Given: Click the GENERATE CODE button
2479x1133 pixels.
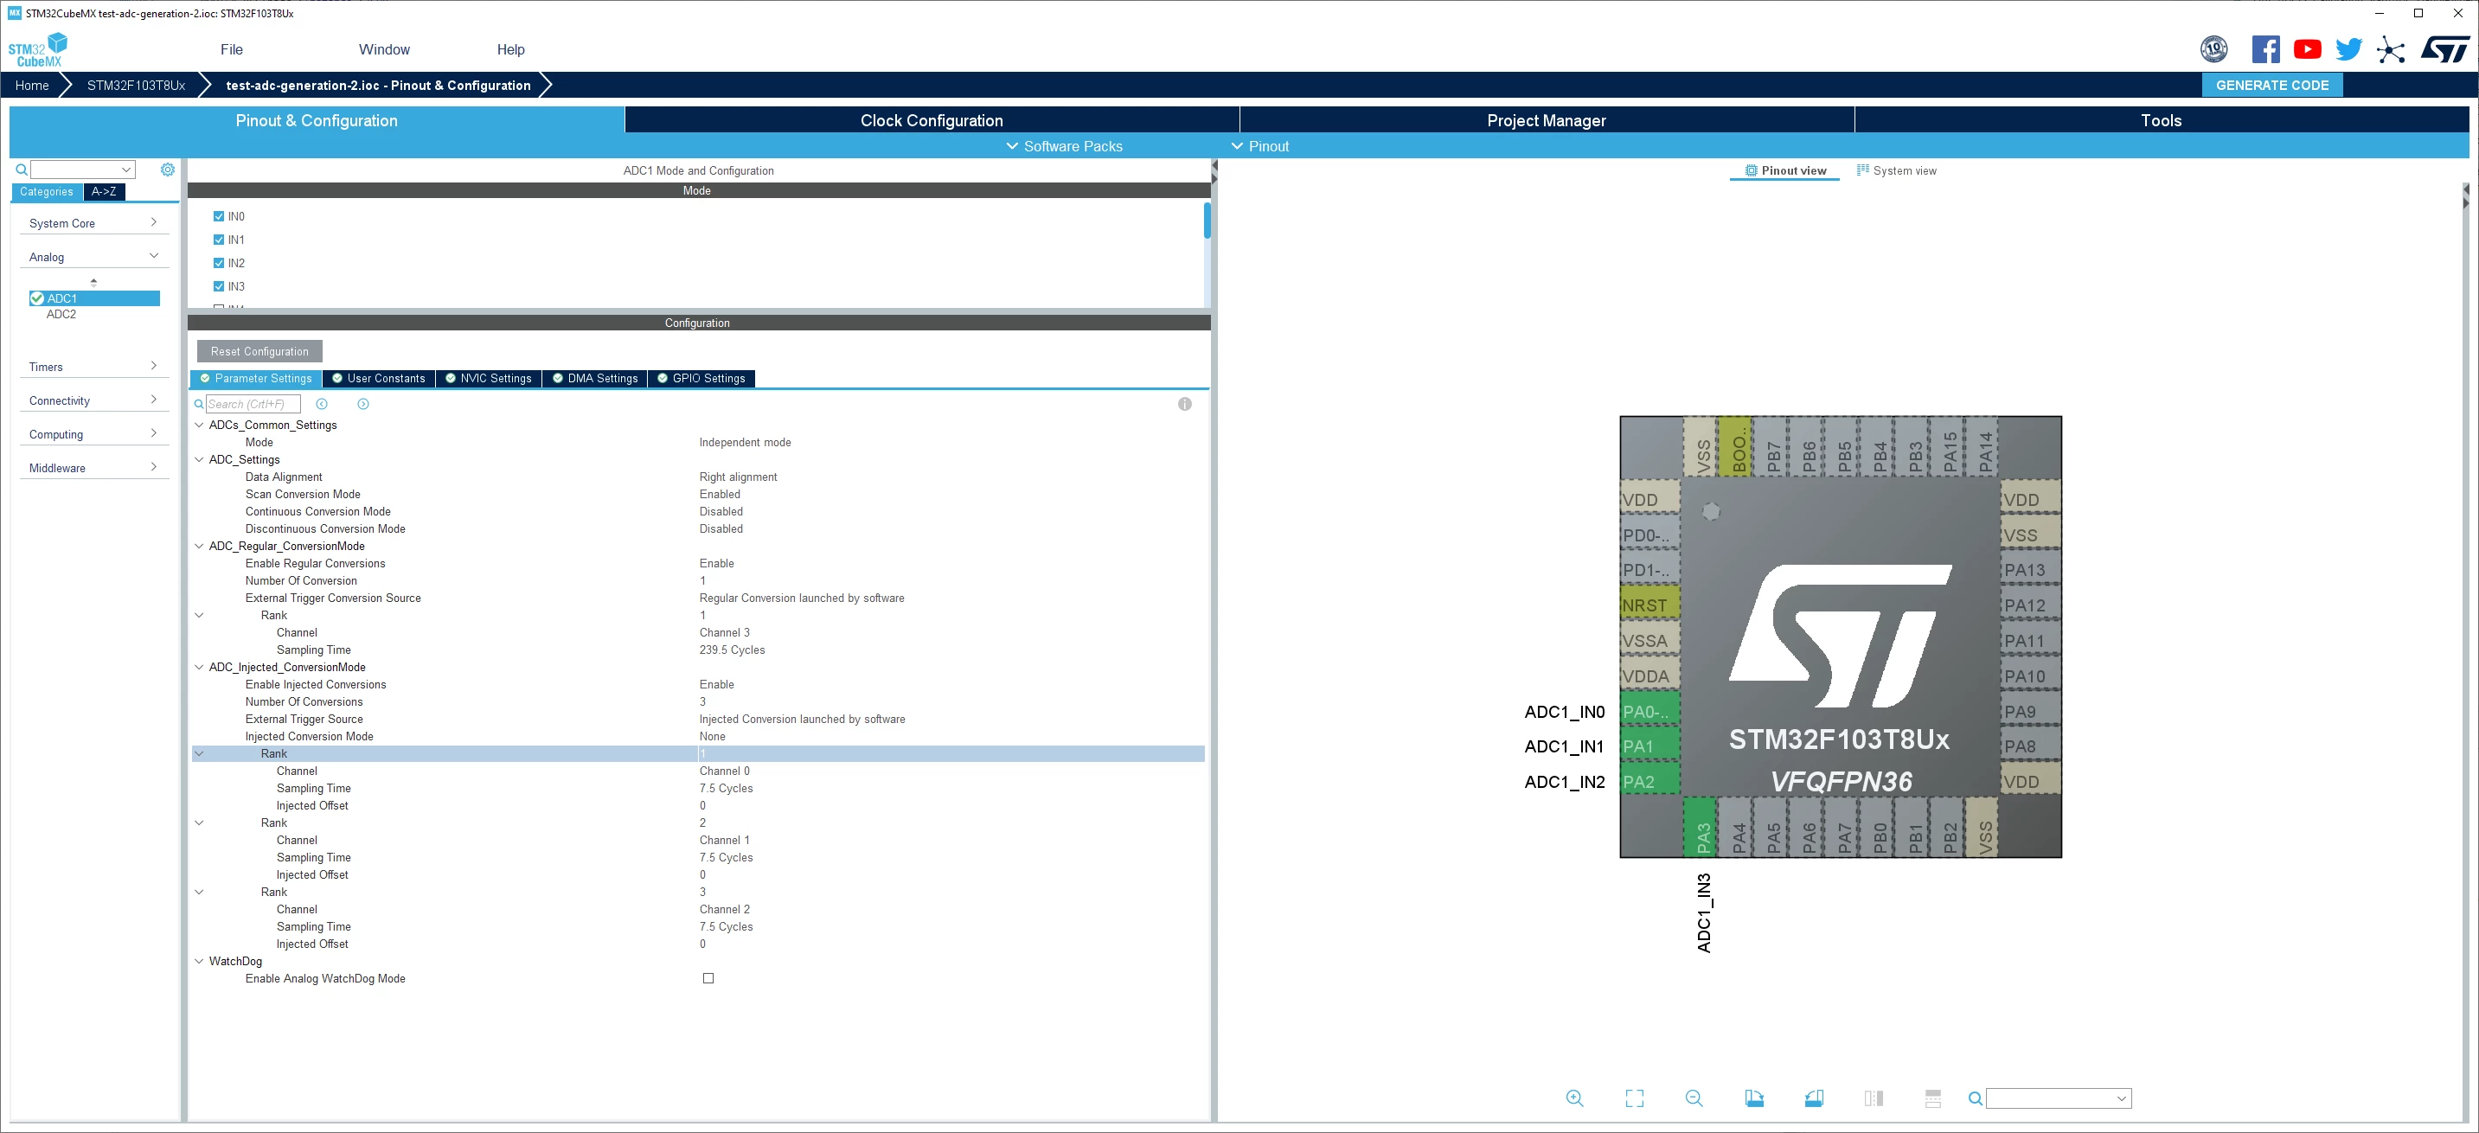Looking at the screenshot, I should (2272, 85).
